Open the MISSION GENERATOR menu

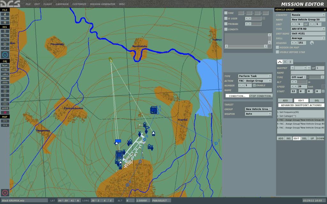103,4
